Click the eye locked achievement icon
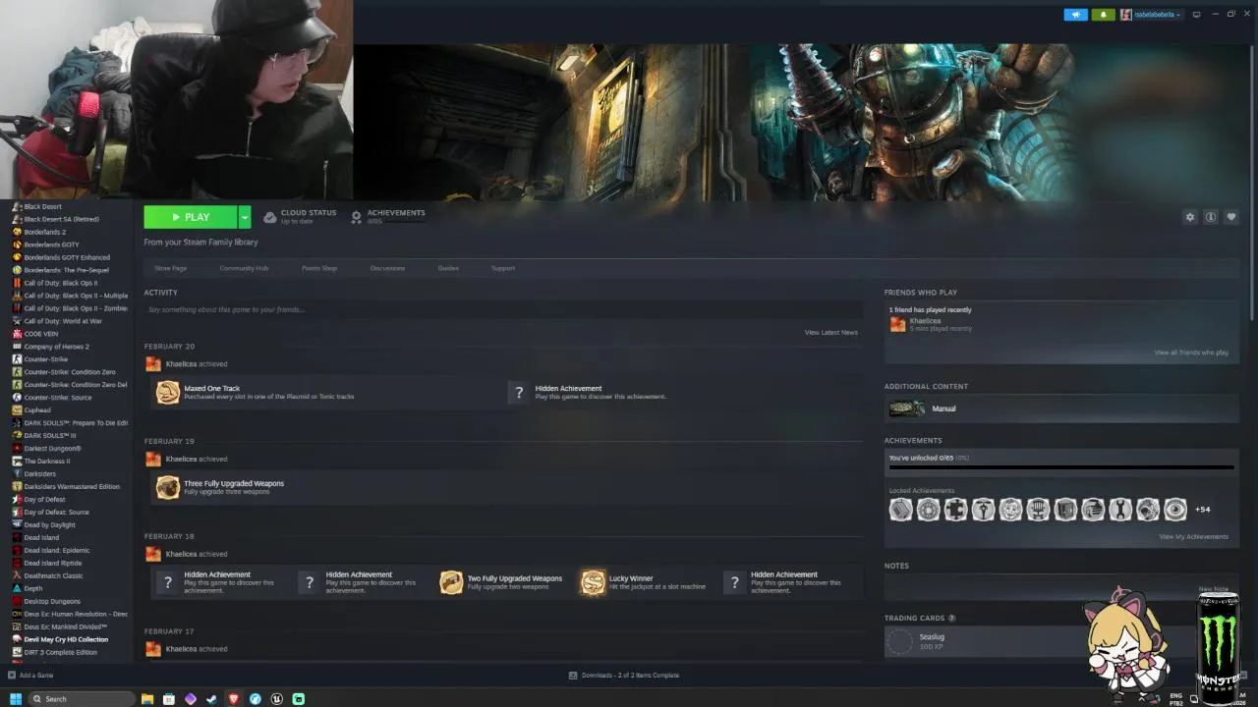This screenshot has width=1258, height=707. coord(1175,510)
